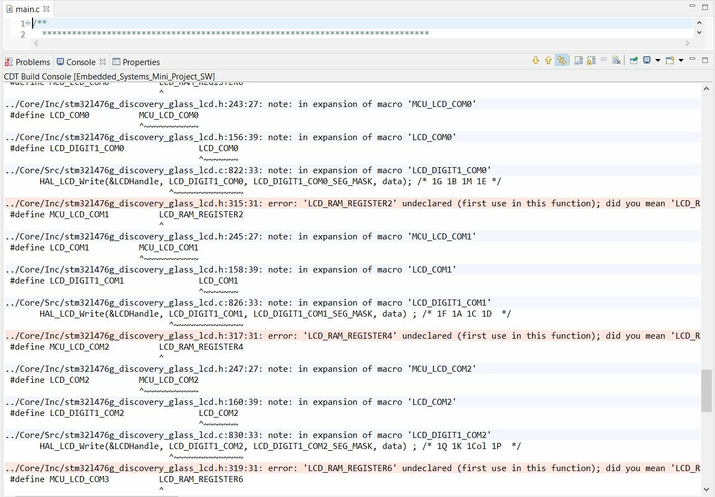Click the '#define MCU_LCD_COM2' line
The image size is (715, 497).
(x=126, y=346)
